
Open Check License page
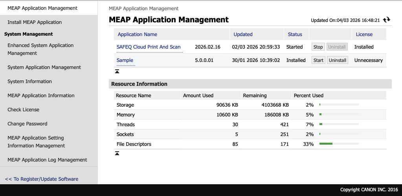click(x=23, y=109)
